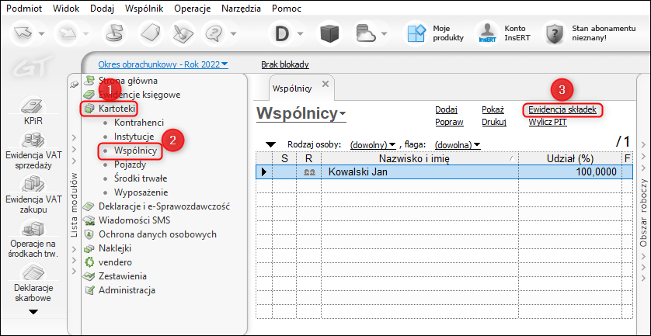Click the abonament status shield icon

pyautogui.click(x=553, y=33)
